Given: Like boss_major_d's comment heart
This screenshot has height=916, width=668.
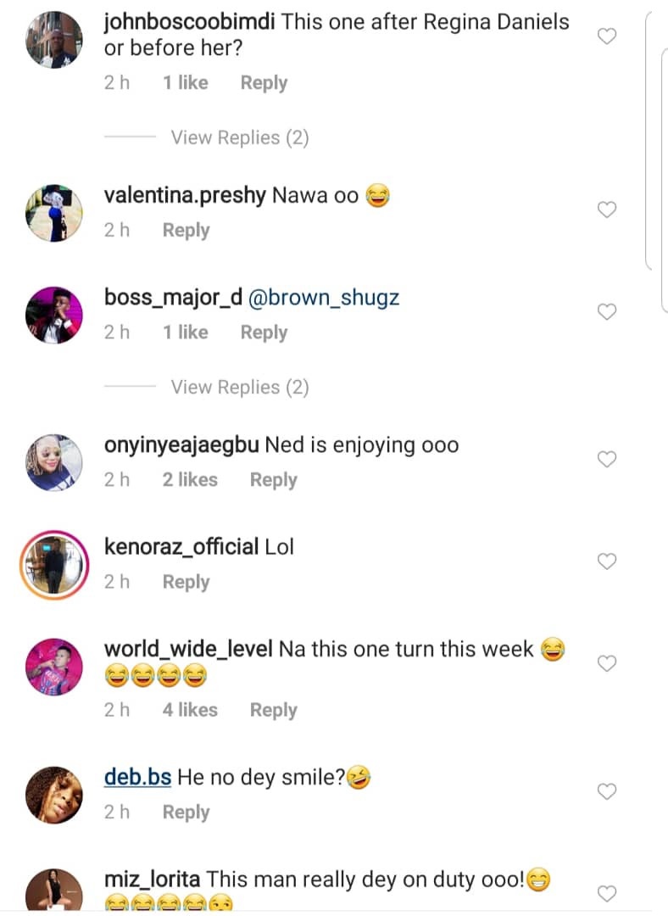Looking at the screenshot, I should point(607,312).
